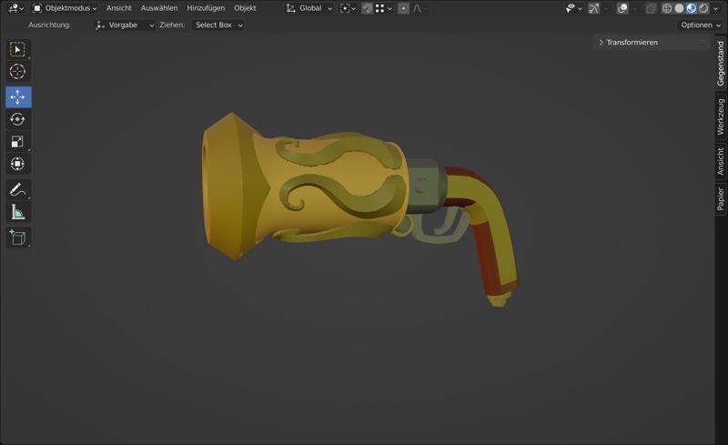Select the Scale tool
The height and width of the screenshot is (445, 728).
(x=17, y=142)
